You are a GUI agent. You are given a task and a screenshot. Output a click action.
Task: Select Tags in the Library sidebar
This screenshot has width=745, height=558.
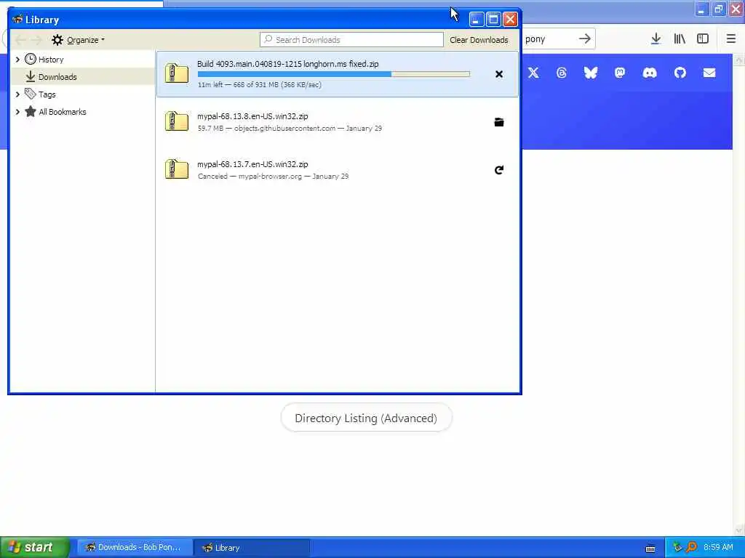pyautogui.click(x=47, y=94)
